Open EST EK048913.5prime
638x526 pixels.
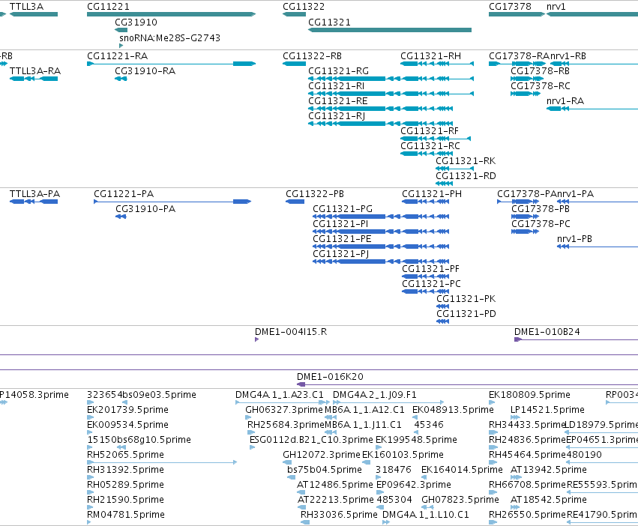pos(453,410)
